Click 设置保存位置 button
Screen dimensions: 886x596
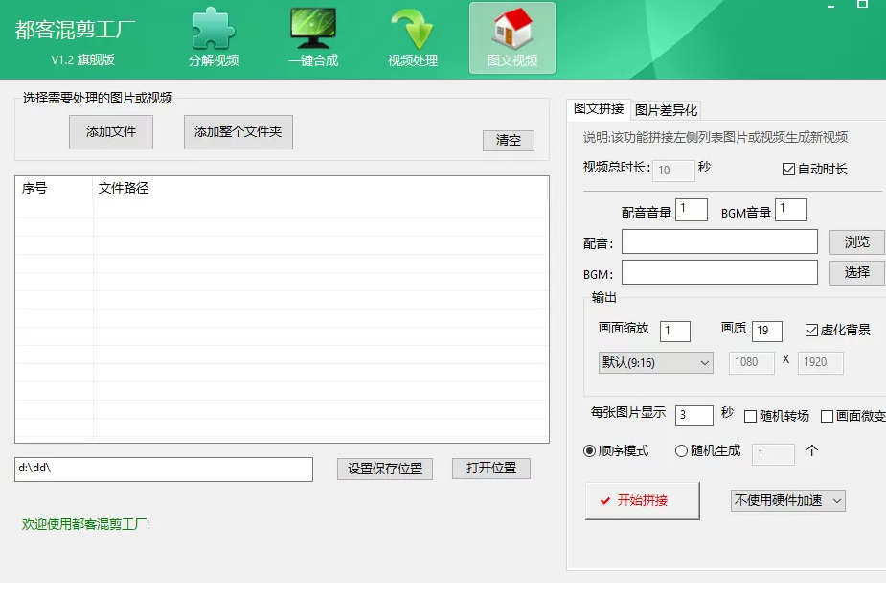click(x=385, y=469)
